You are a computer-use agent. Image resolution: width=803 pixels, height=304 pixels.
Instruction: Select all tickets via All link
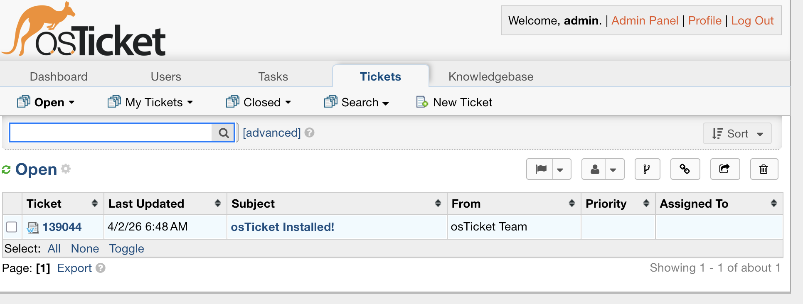pos(54,248)
